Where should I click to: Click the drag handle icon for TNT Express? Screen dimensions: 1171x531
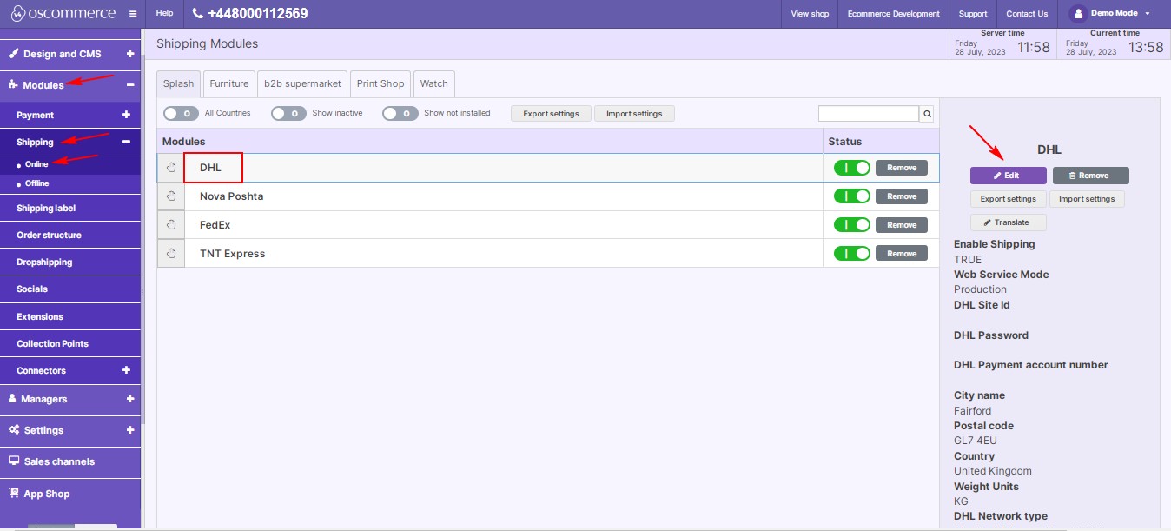click(171, 254)
